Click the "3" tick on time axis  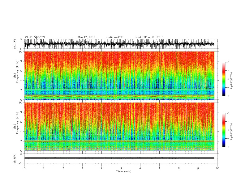coord(82,168)
